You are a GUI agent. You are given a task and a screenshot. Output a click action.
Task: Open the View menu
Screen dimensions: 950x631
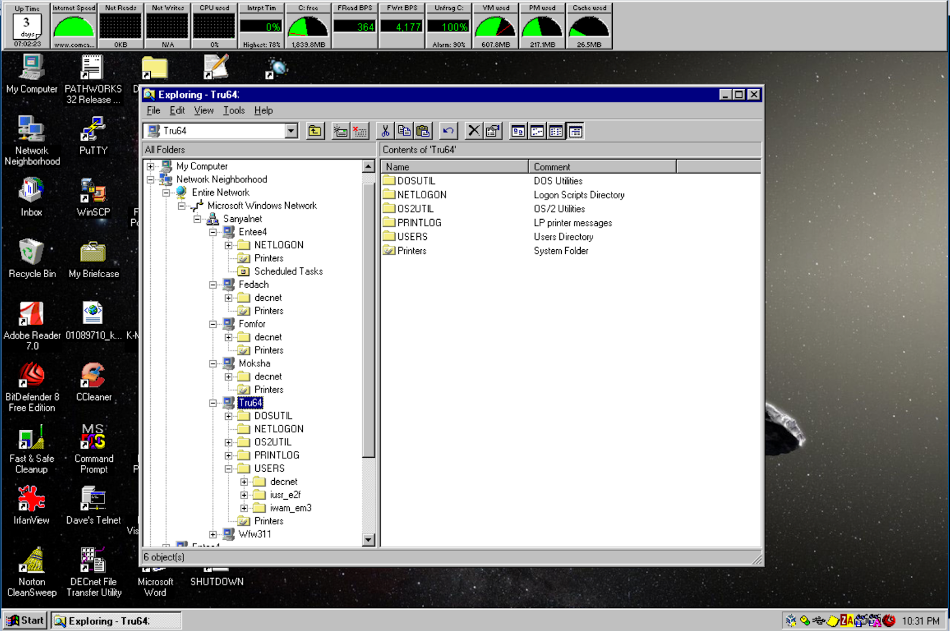tap(204, 110)
